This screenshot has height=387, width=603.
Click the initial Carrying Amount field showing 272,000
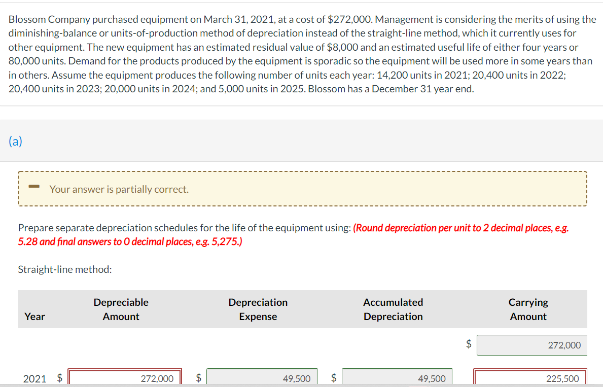532,345
